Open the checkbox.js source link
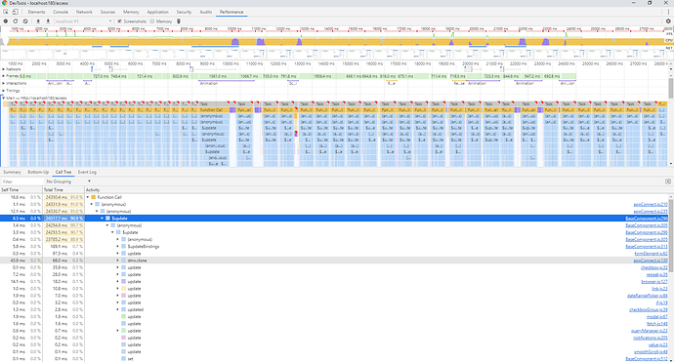674x362 pixels. 654,267
